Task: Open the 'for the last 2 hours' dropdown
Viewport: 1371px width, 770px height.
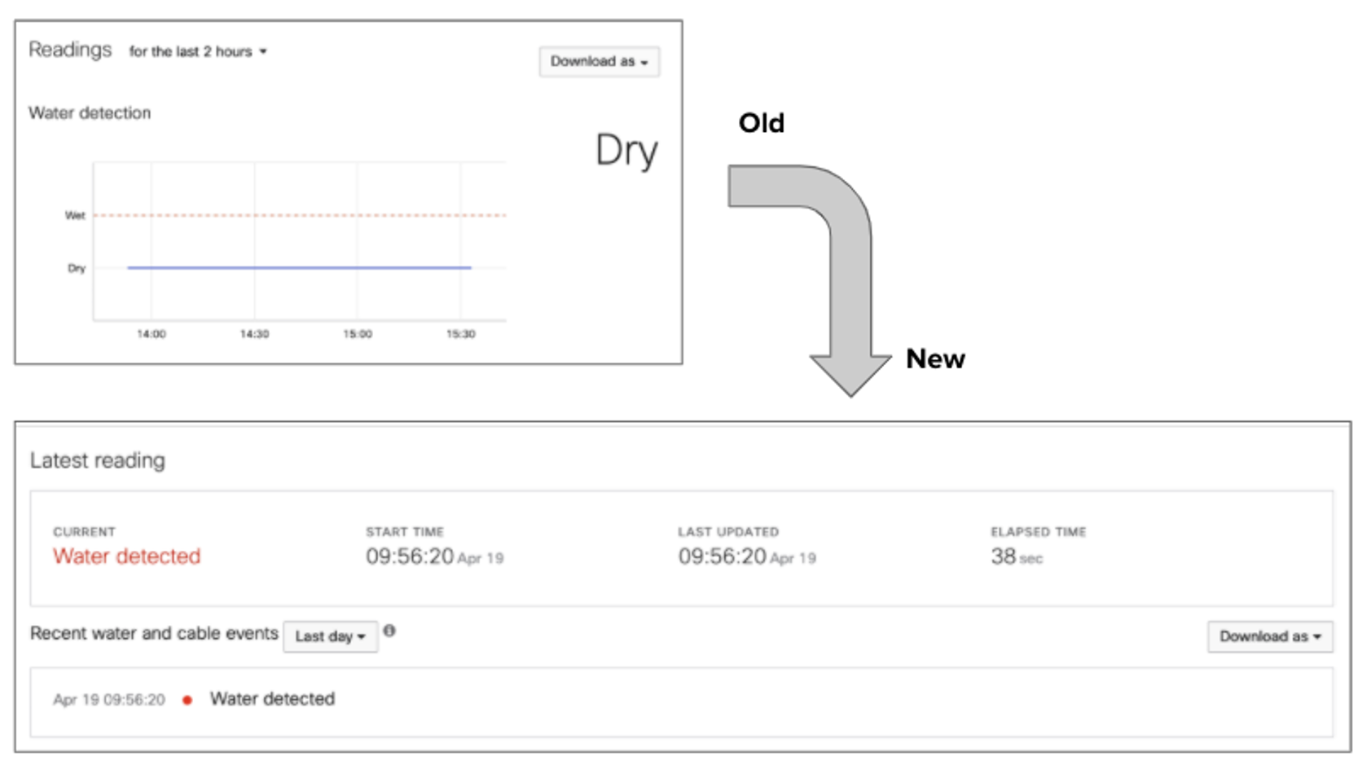Action: coord(198,51)
